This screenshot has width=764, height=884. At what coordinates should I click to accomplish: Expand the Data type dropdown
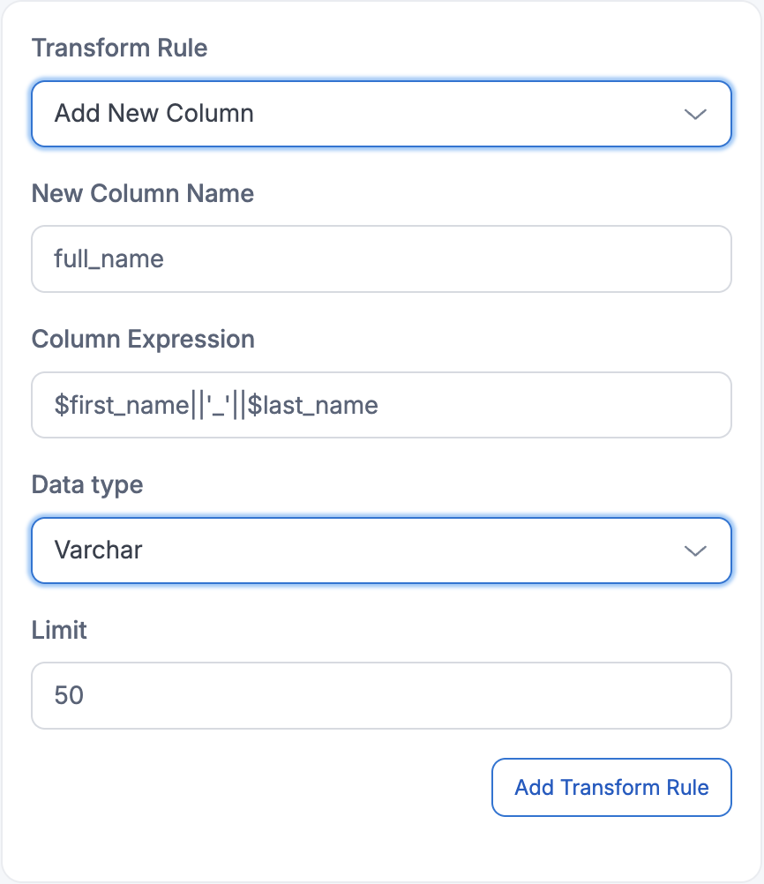click(x=381, y=551)
